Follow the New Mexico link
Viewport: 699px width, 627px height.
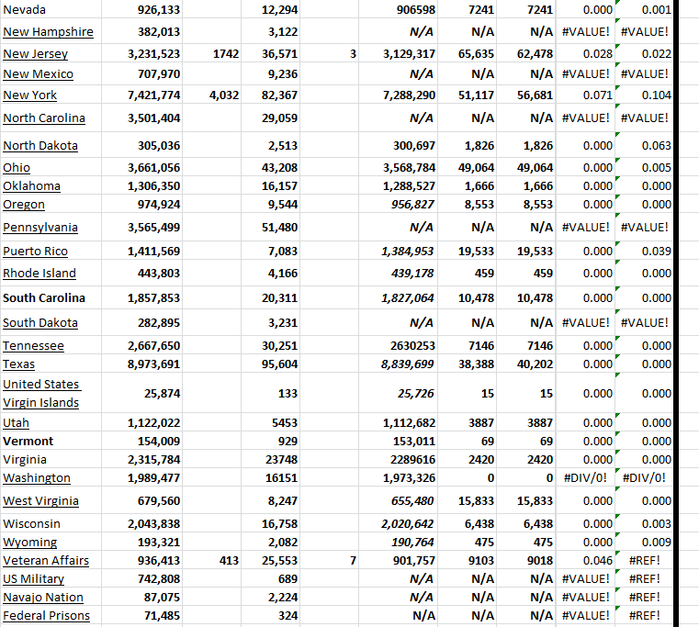38,74
